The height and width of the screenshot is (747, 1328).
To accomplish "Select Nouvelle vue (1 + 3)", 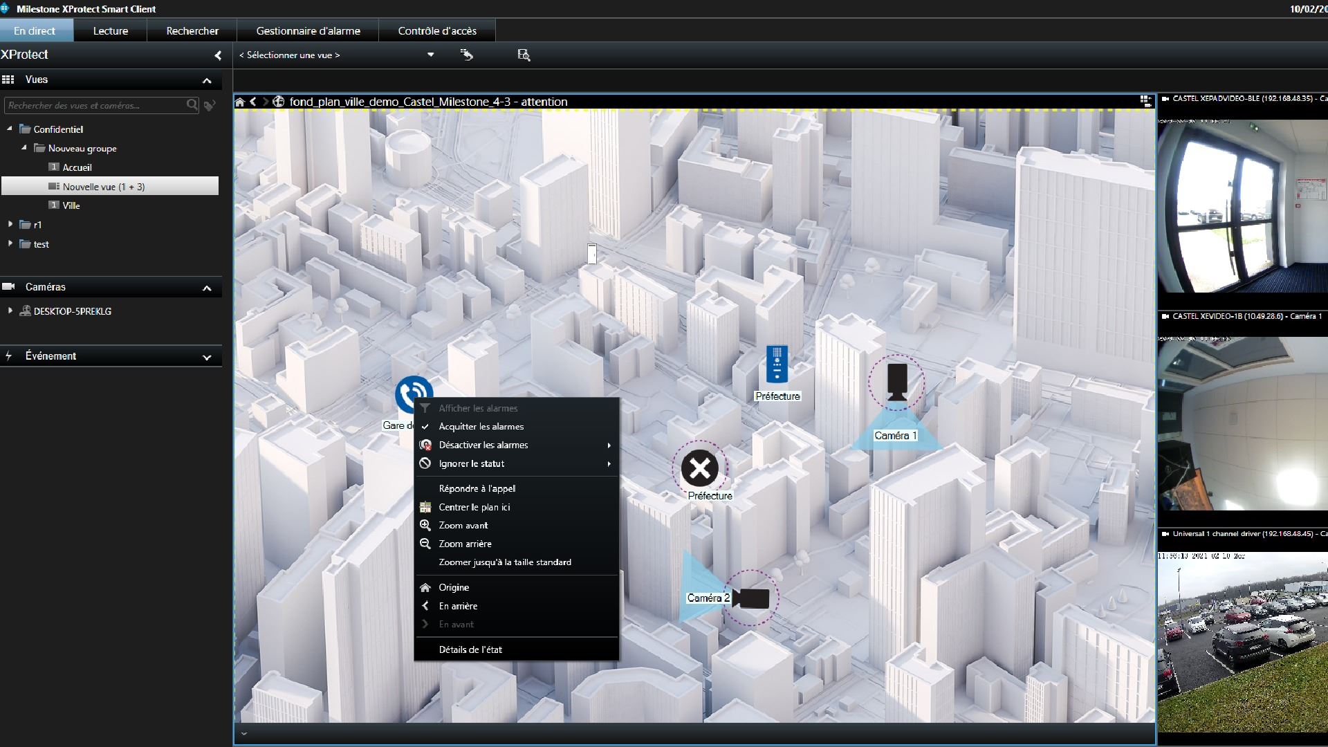I will click(110, 186).
